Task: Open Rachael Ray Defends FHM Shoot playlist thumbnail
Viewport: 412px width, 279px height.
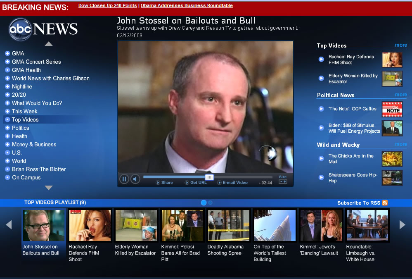Action: pyautogui.click(x=90, y=225)
